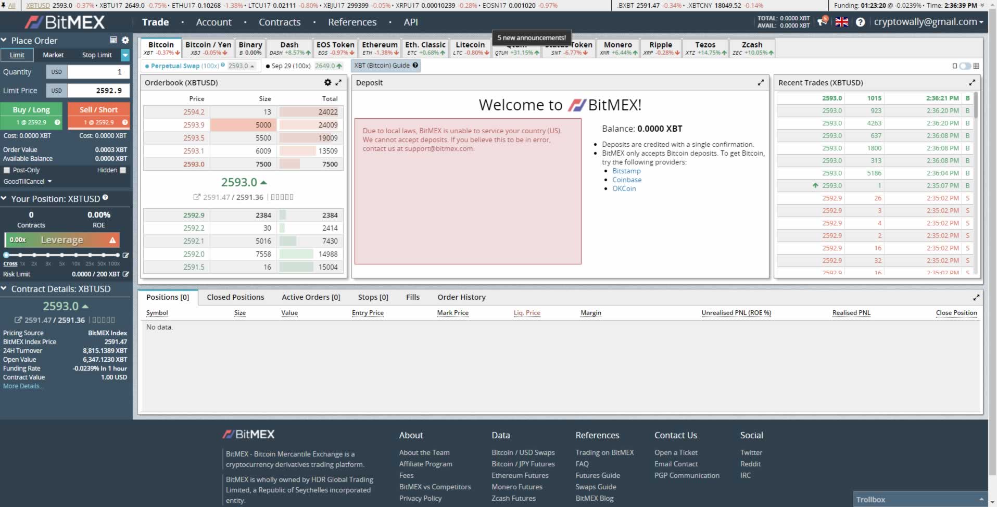Expand the Trollbox chat panel
The height and width of the screenshot is (507, 997).
point(920,499)
